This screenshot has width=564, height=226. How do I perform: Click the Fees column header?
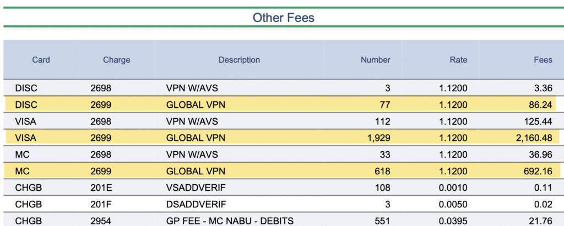click(543, 59)
